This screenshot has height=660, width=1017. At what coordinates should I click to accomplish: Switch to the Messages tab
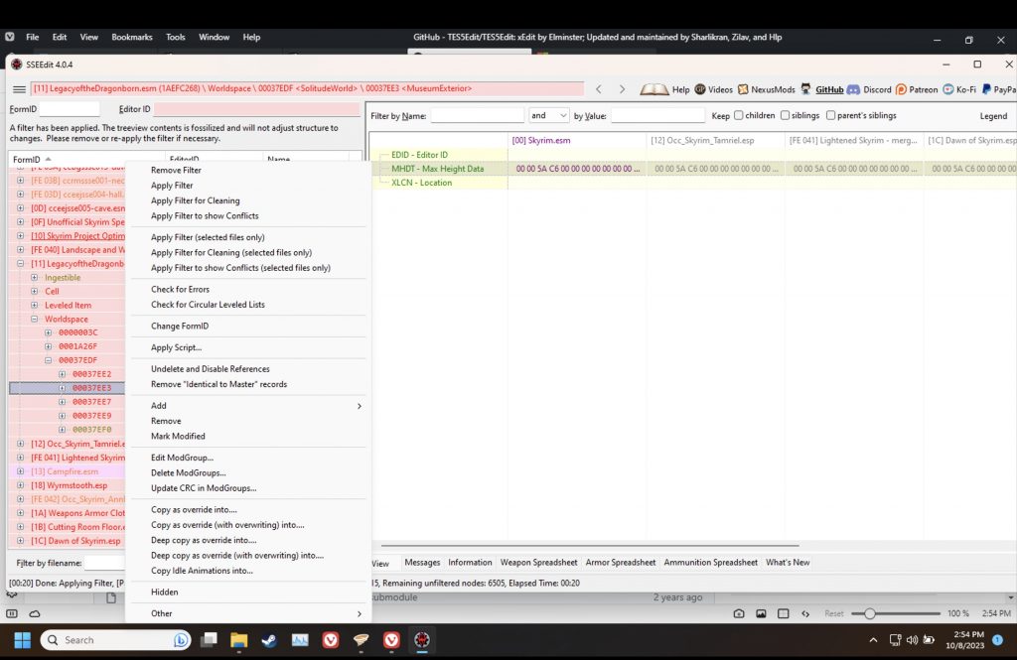[422, 563]
